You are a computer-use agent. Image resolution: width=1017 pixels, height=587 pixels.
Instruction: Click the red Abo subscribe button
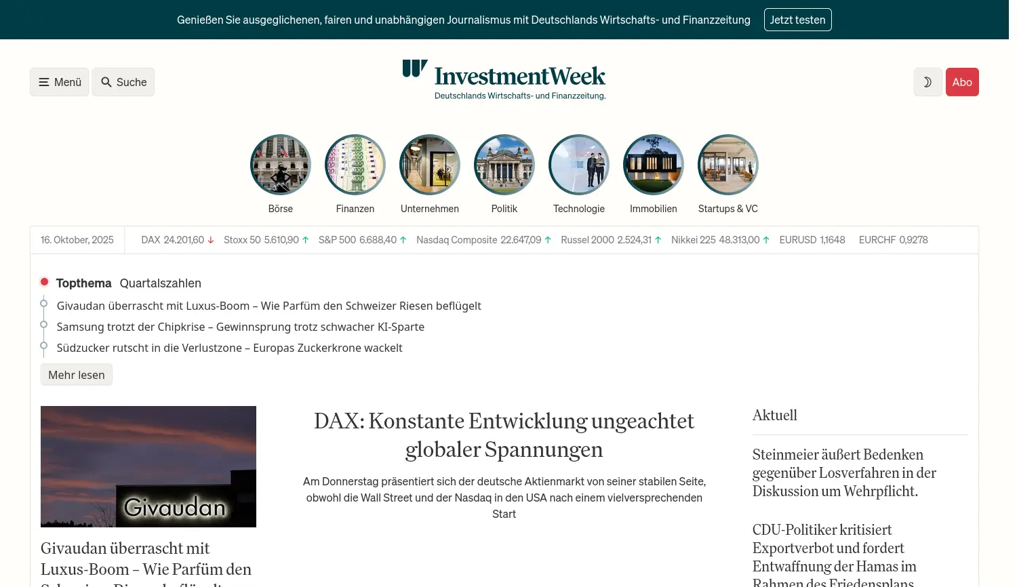tap(961, 82)
